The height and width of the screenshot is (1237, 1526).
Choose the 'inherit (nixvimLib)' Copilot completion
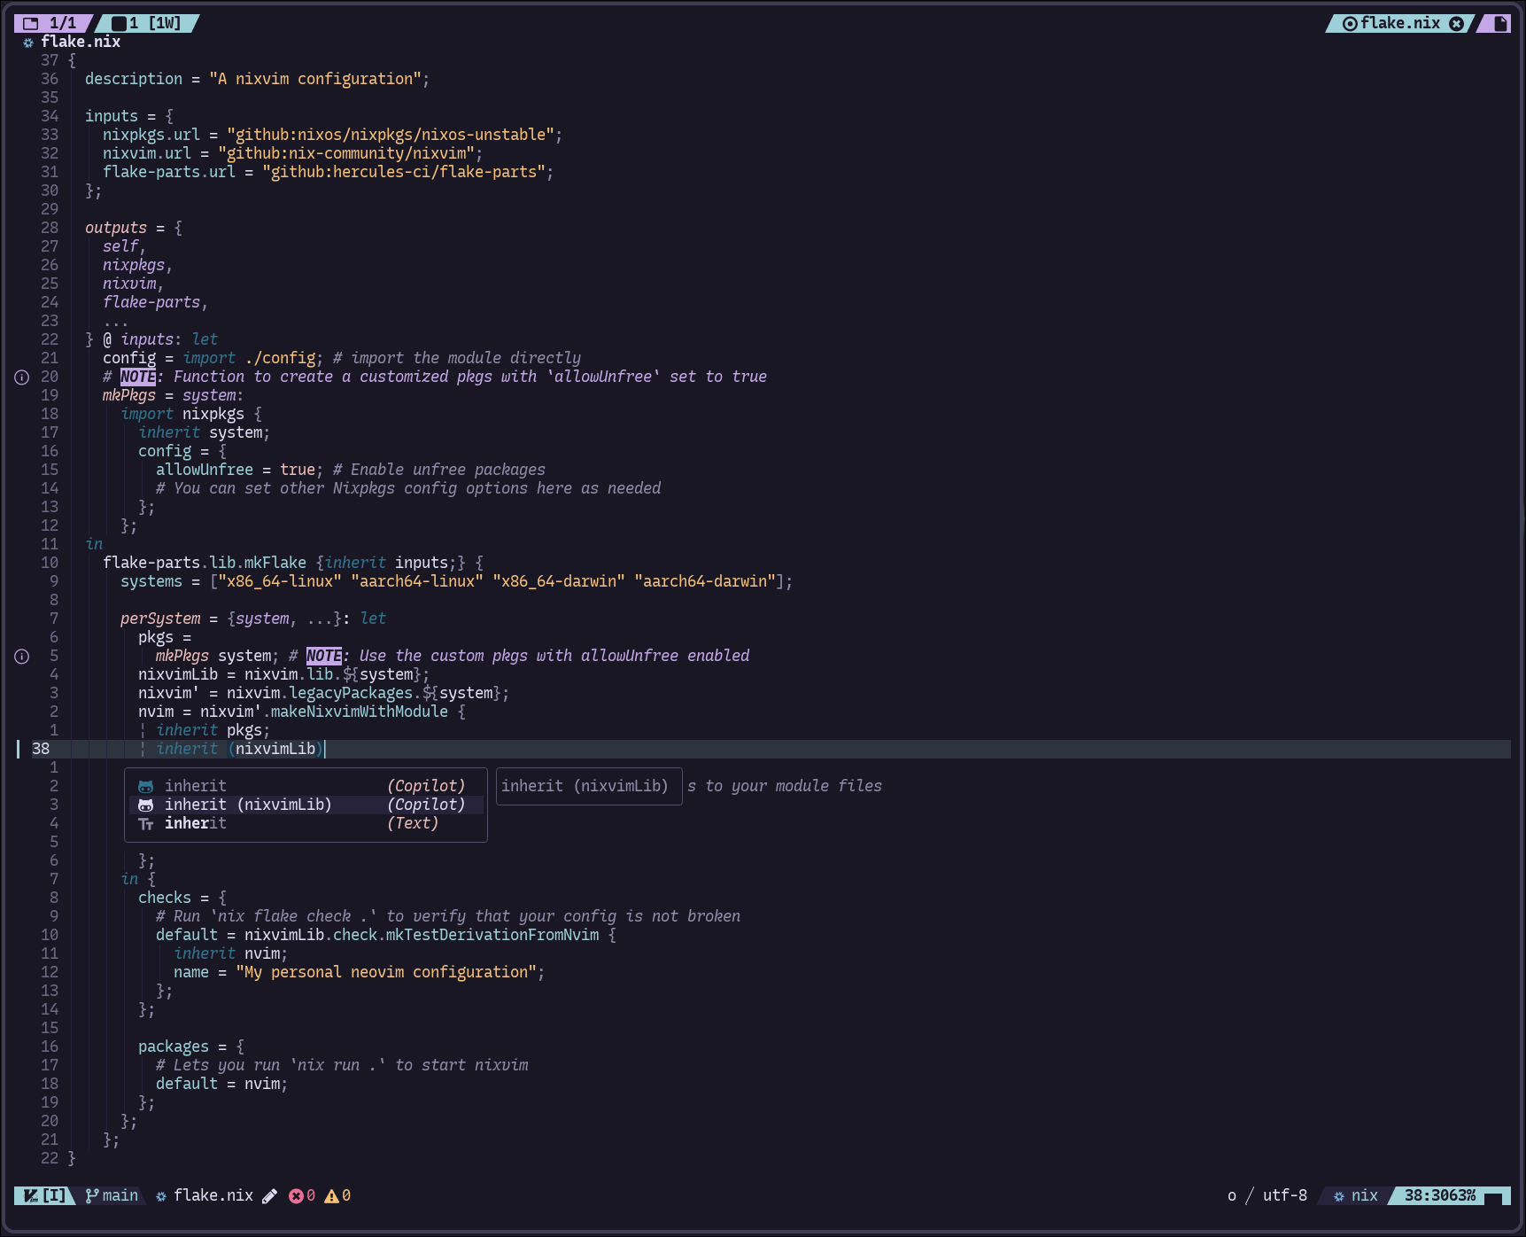click(x=306, y=805)
